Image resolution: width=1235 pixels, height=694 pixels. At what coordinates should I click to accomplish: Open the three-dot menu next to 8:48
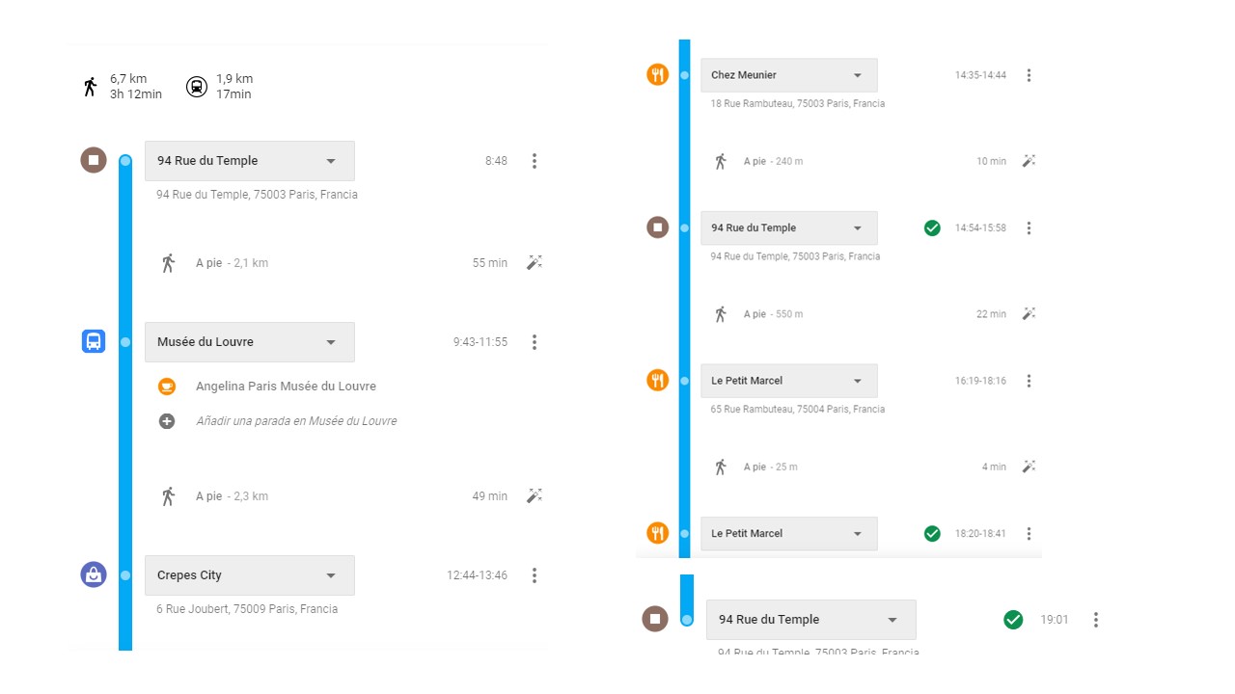point(535,161)
